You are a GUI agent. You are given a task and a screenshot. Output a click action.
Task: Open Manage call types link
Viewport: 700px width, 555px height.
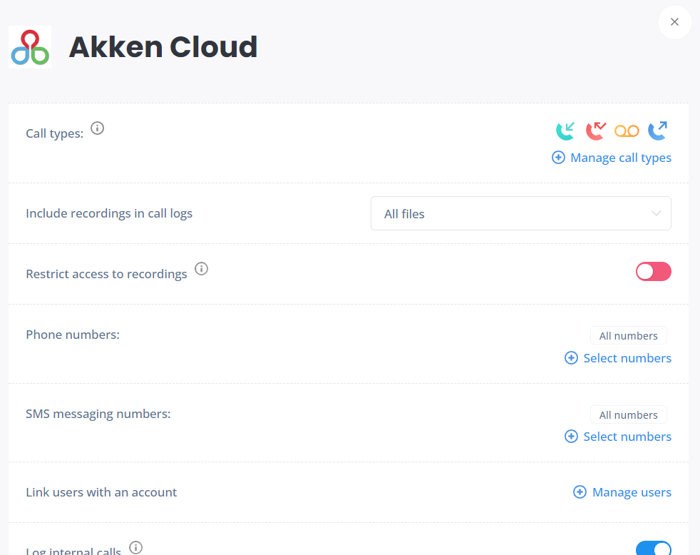621,158
